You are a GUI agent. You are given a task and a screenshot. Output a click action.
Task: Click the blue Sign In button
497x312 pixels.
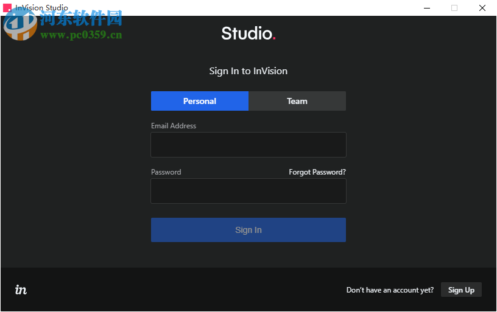point(248,230)
